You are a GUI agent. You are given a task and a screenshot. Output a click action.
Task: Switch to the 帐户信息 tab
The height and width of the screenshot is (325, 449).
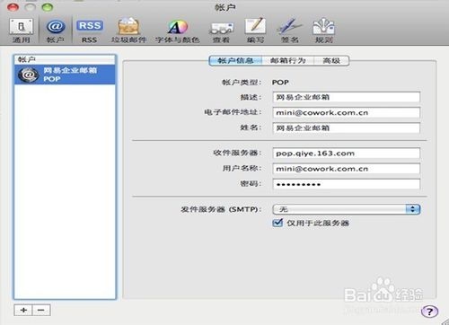click(235, 61)
